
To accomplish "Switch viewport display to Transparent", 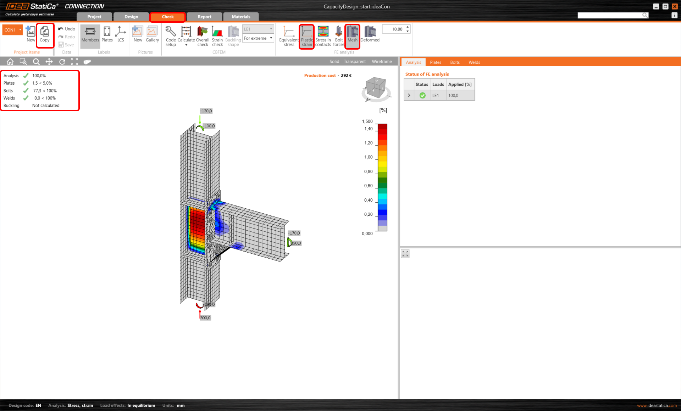I will [354, 61].
